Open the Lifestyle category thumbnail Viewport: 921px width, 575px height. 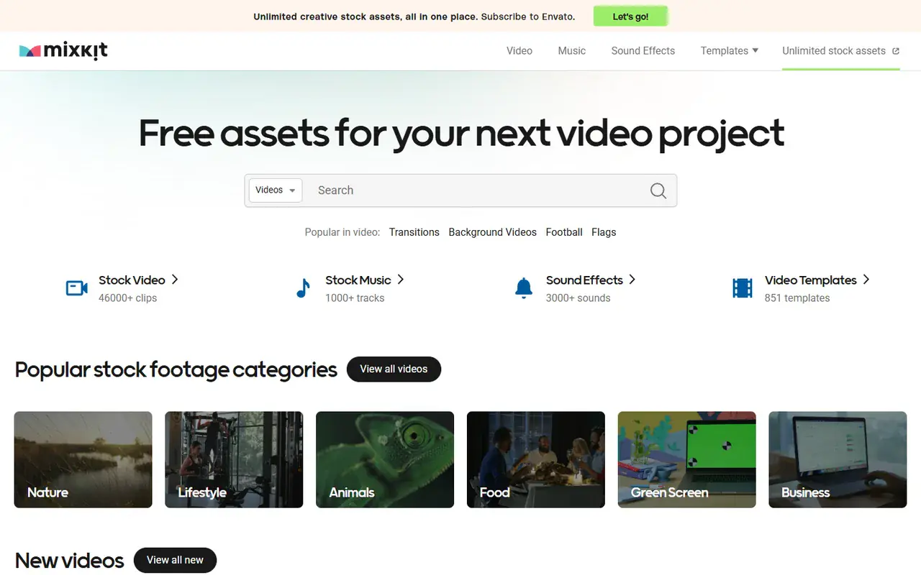[234, 459]
